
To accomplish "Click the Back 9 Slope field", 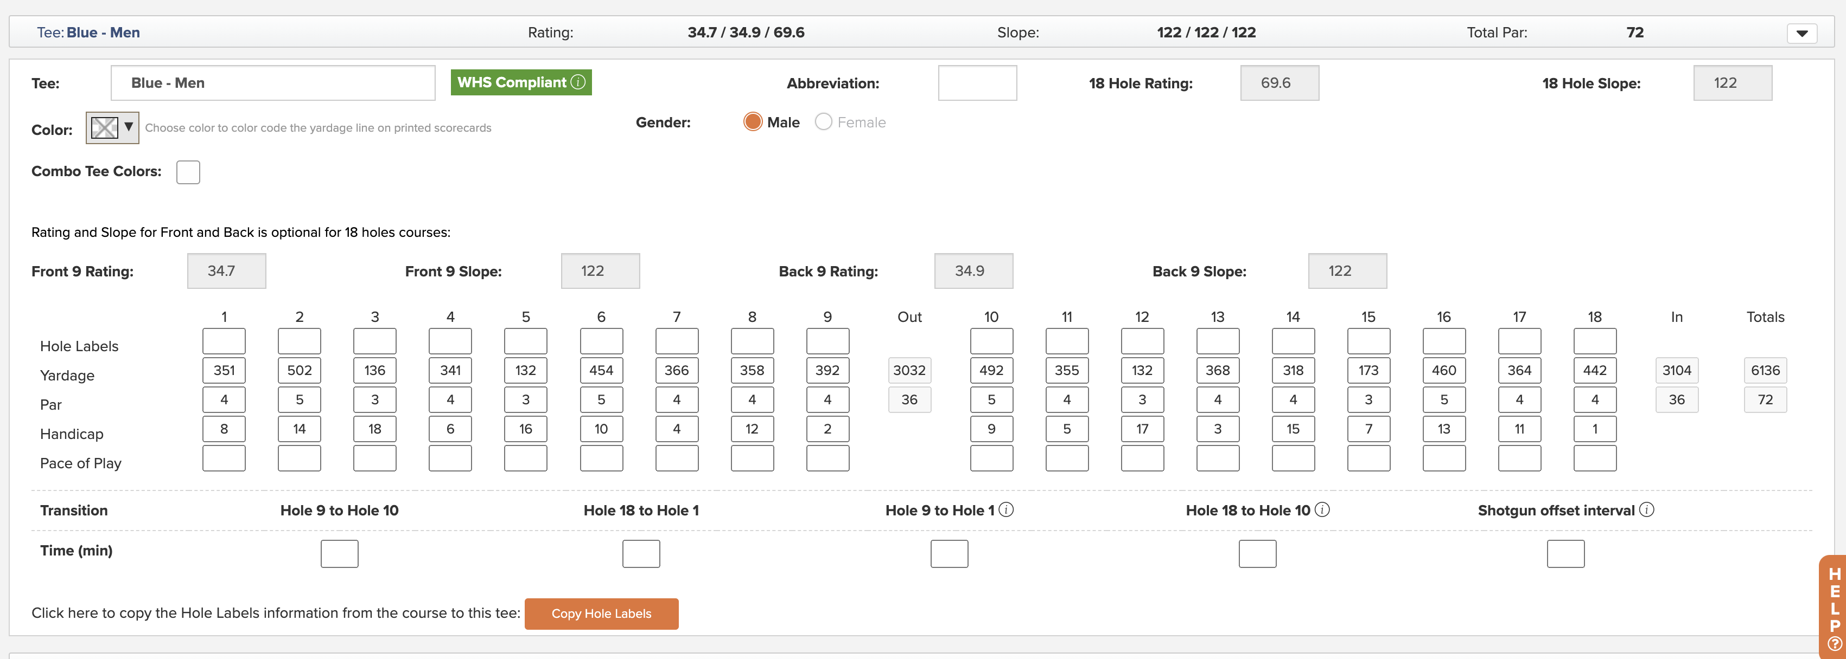I will click(1348, 271).
